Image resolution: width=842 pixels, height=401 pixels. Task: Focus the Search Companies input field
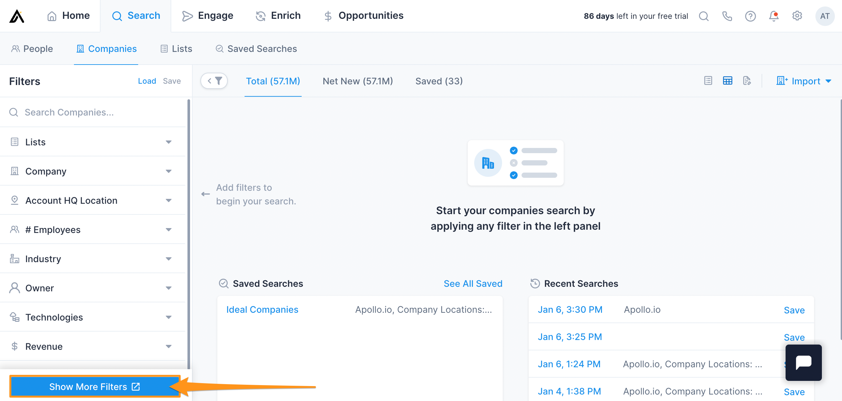point(93,112)
